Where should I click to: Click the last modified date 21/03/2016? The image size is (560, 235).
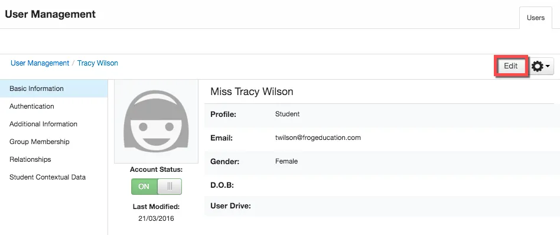156,218
